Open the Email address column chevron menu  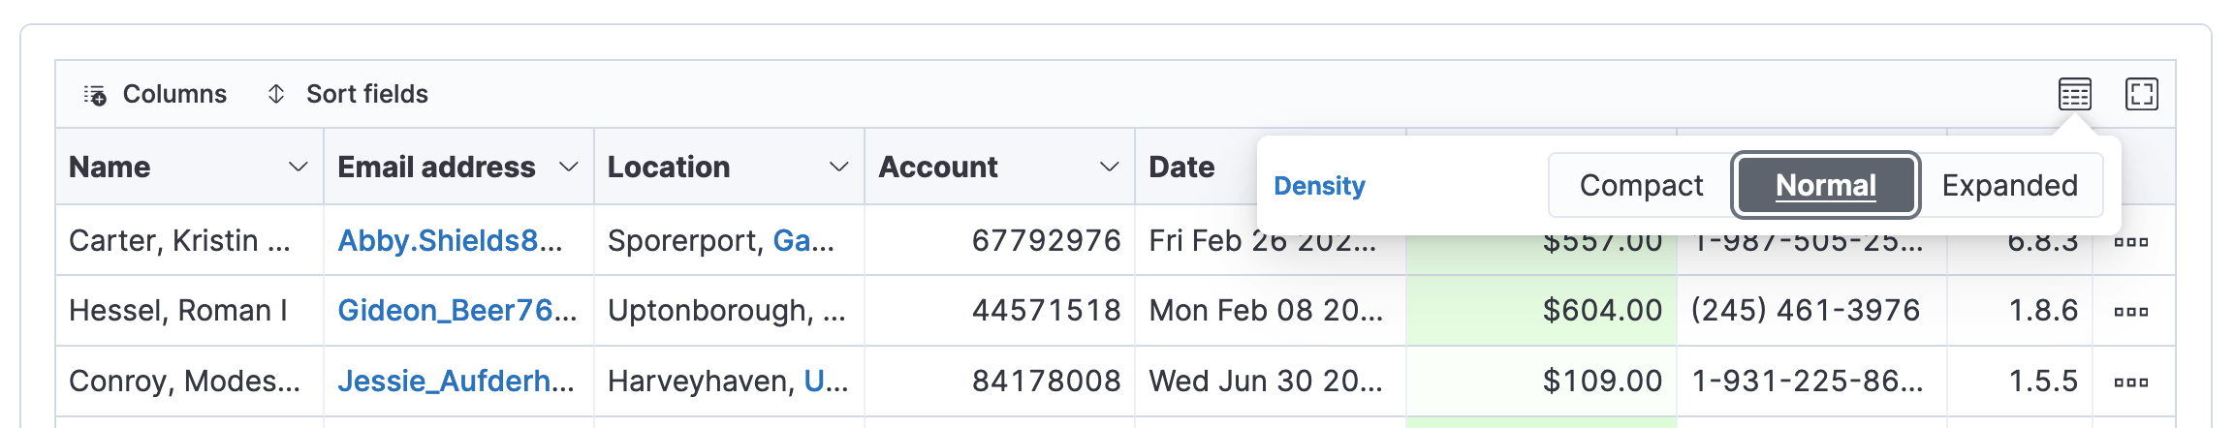point(569,167)
